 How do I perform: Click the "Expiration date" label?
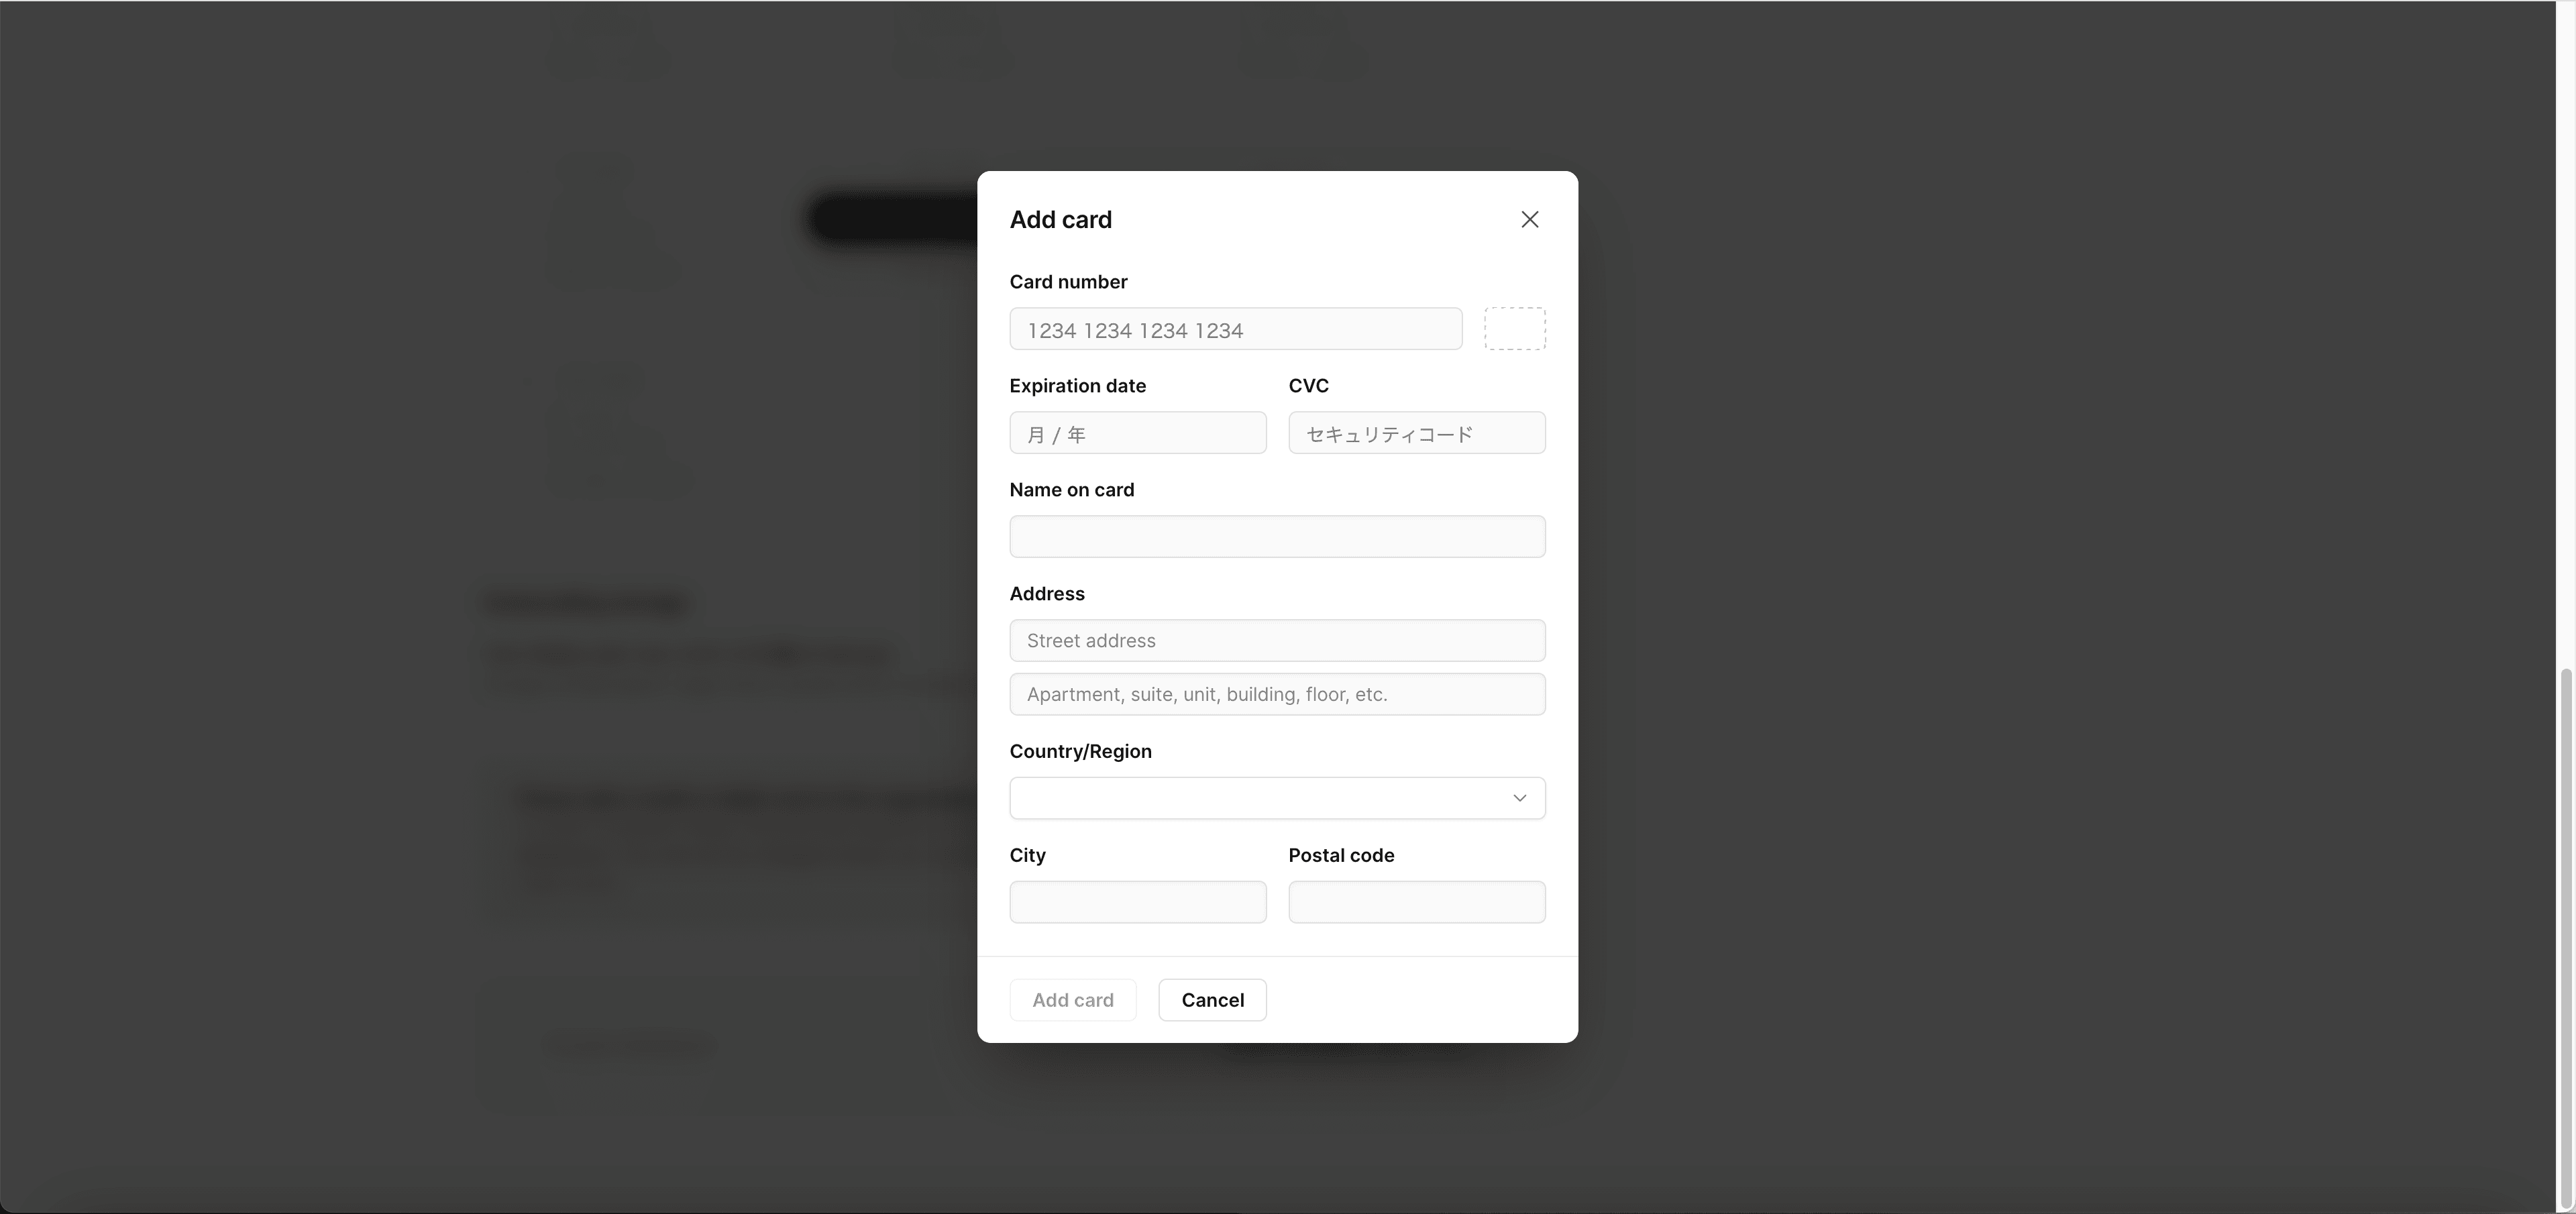click(1078, 386)
